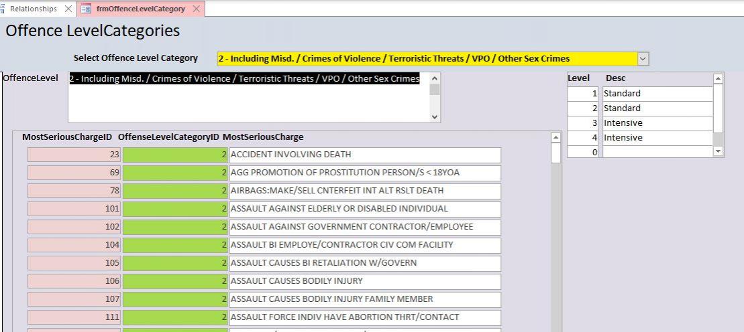The height and width of the screenshot is (332, 744).
Task: Click the OffenceLevel list box scrollbar thumb
Action: (435, 90)
